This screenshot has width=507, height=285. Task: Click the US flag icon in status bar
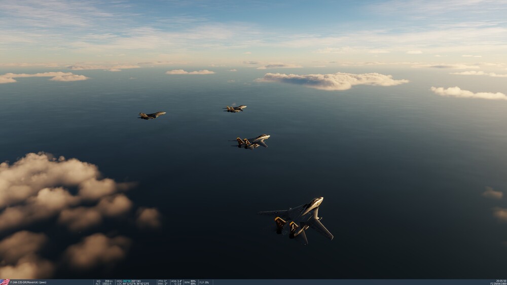(x=5, y=282)
